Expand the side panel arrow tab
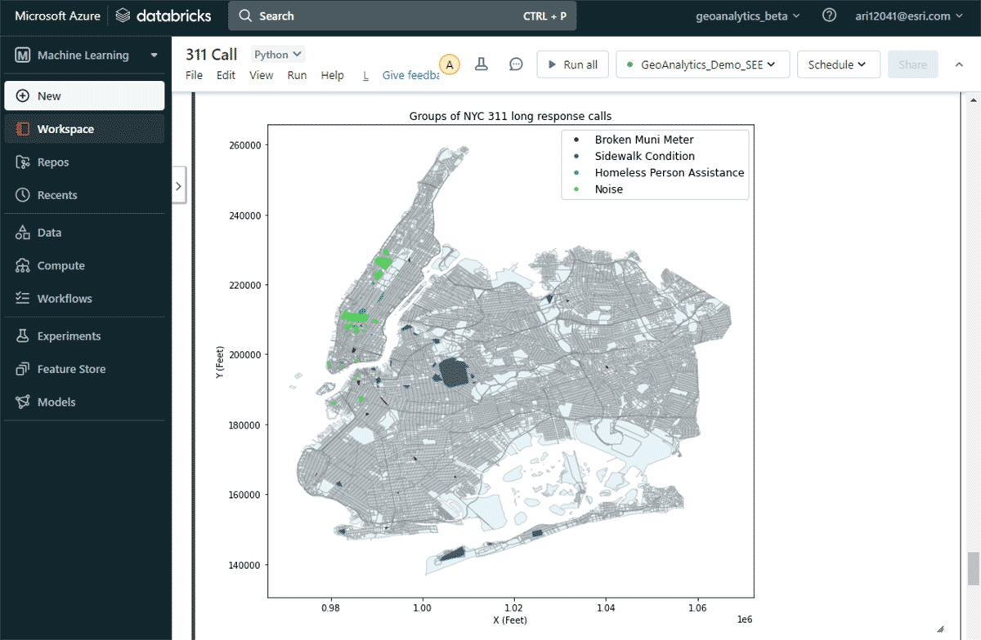 178,186
